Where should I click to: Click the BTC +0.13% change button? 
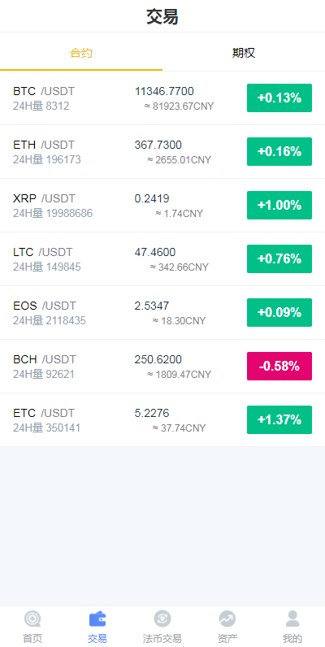pos(279,98)
